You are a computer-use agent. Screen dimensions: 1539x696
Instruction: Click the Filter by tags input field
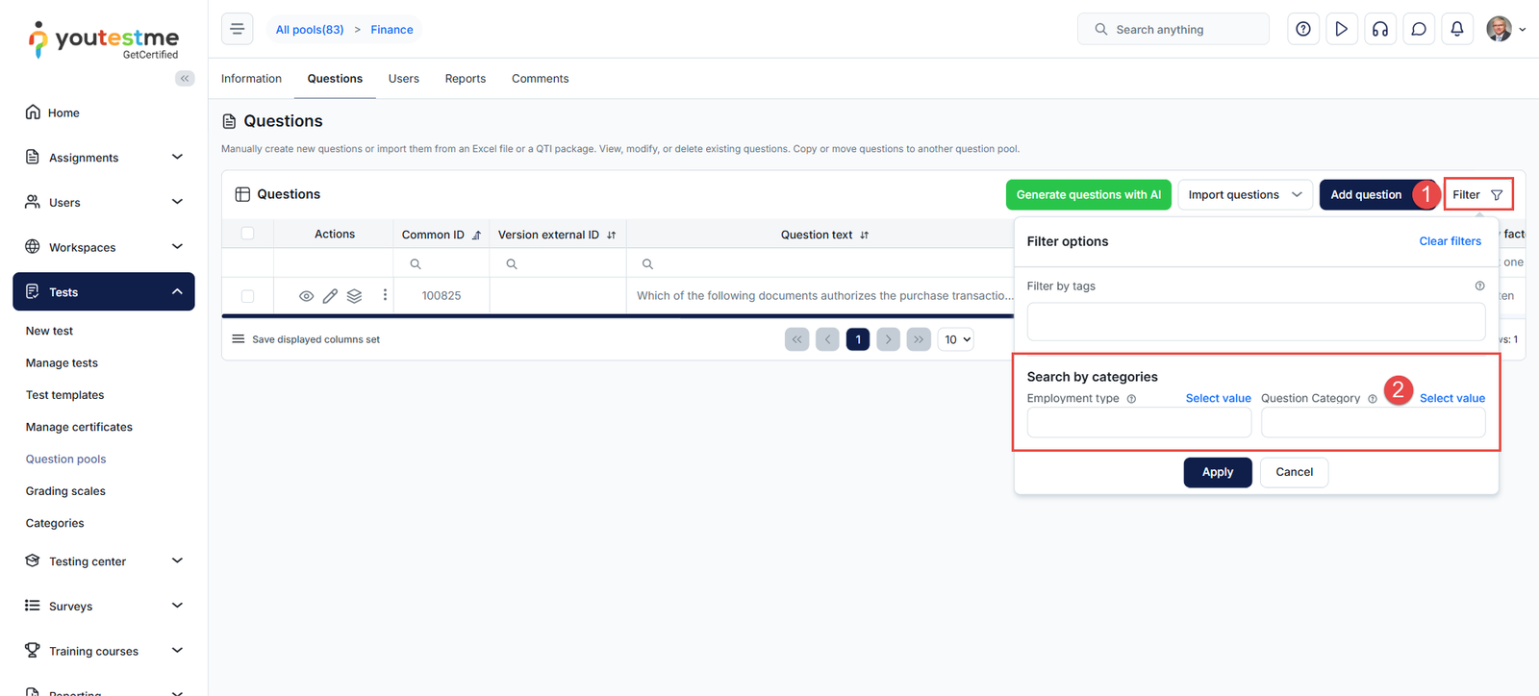tap(1255, 322)
